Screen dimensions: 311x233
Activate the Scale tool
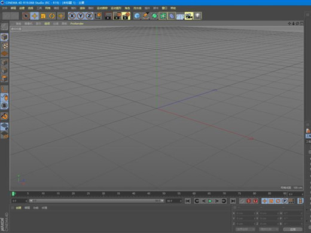coord(43,16)
